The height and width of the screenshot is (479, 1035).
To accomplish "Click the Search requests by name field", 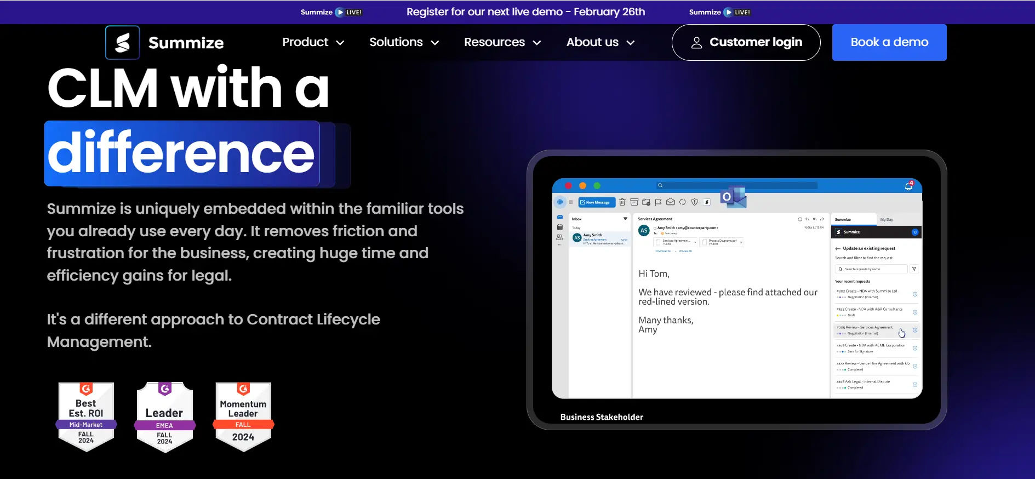I will (871, 269).
